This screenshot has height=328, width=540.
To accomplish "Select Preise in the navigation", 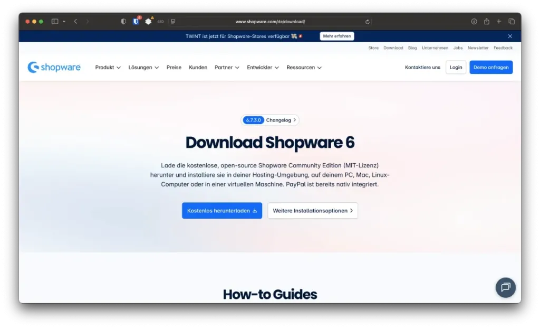I will [x=174, y=67].
